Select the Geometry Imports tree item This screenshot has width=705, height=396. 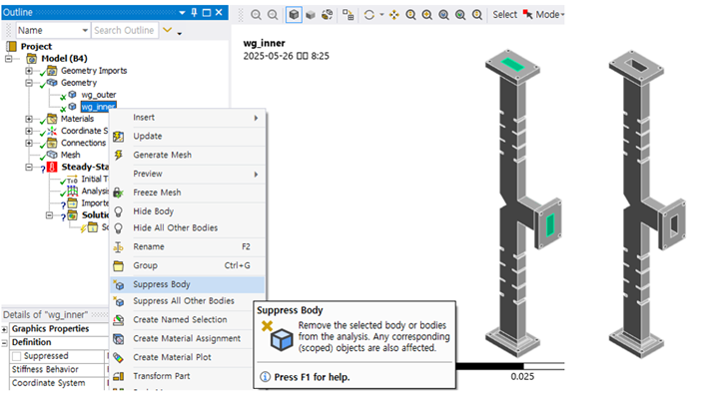click(x=94, y=71)
